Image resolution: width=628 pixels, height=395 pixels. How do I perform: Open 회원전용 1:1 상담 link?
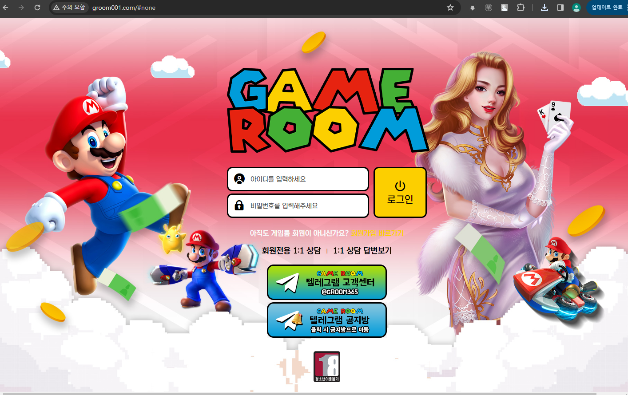click(x=291, y=251)
